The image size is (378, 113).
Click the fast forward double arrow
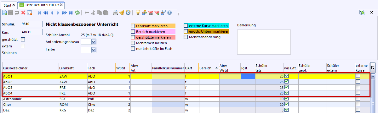point(65,13)
